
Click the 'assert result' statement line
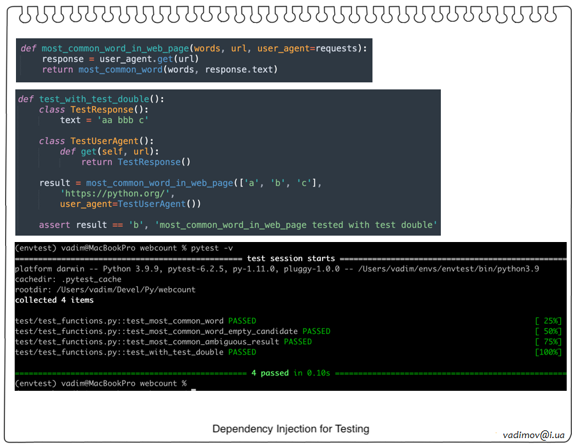(x=238, y=225)
